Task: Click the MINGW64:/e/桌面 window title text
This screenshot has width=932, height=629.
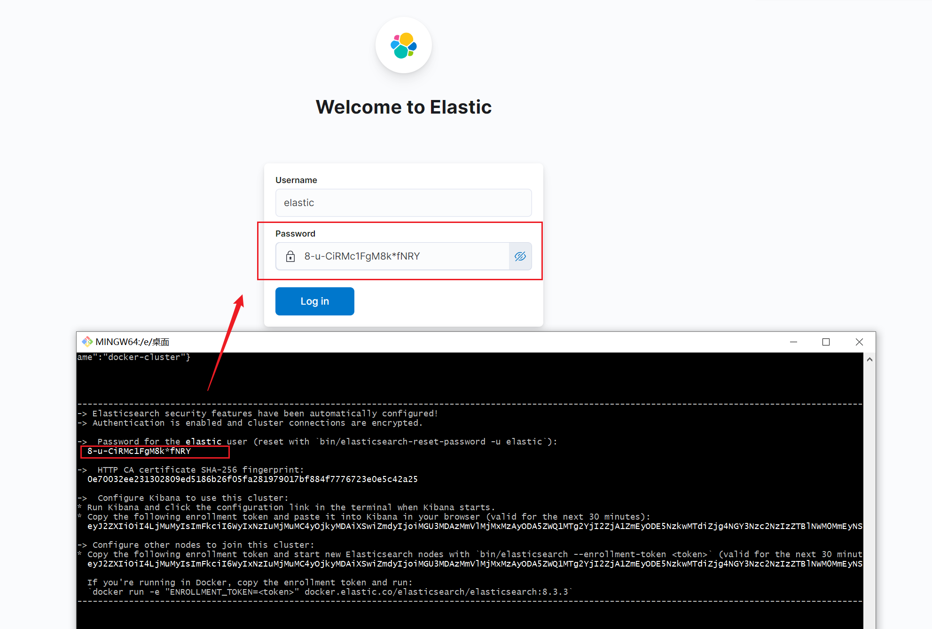Action: [x=133, y=342]
